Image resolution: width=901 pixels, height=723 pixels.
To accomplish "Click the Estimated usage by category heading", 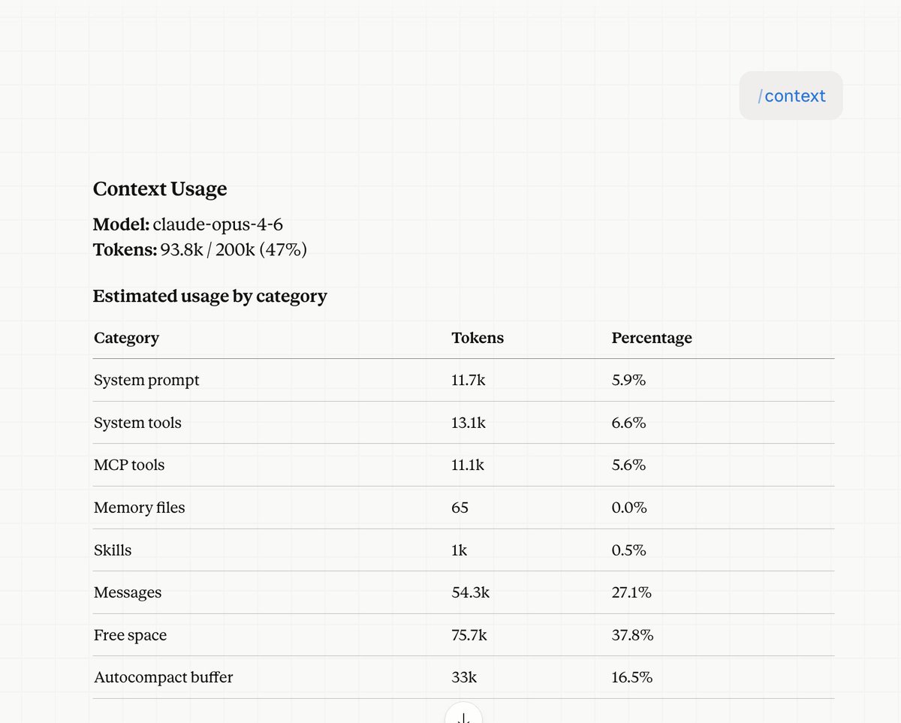I will pyautogui.click(x=210, y=297).
